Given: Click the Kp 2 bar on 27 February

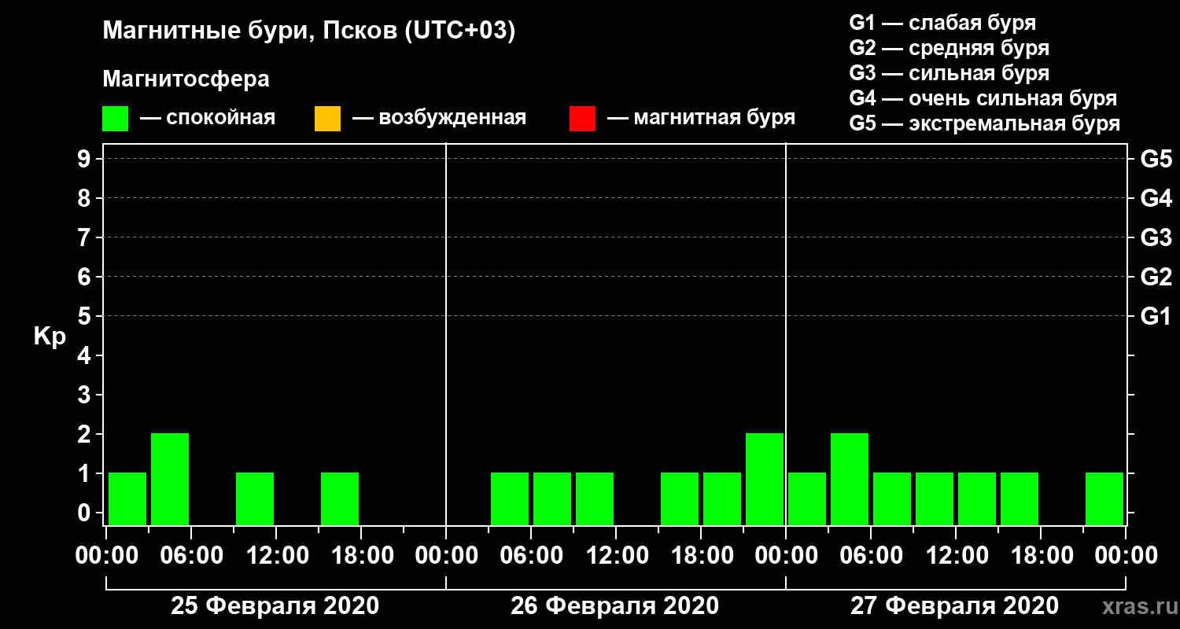Looking at the screenshot, I should pyautogui.click(x=850, y=479).
